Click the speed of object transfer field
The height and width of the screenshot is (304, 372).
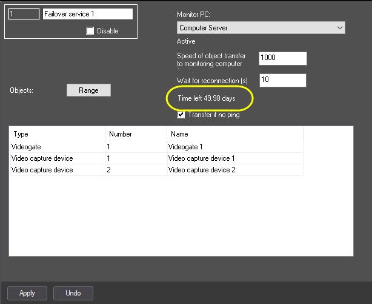pos(282,58)
